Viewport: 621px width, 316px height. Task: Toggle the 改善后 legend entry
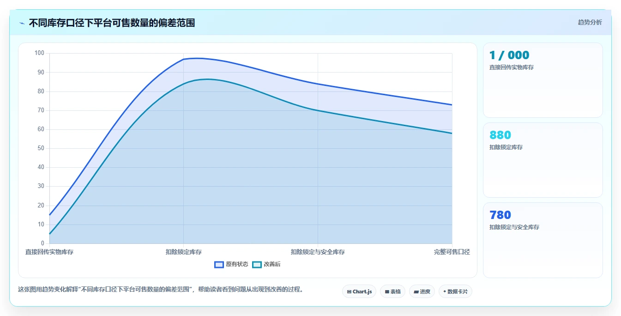pyautogui.click(x=266, y=264)
